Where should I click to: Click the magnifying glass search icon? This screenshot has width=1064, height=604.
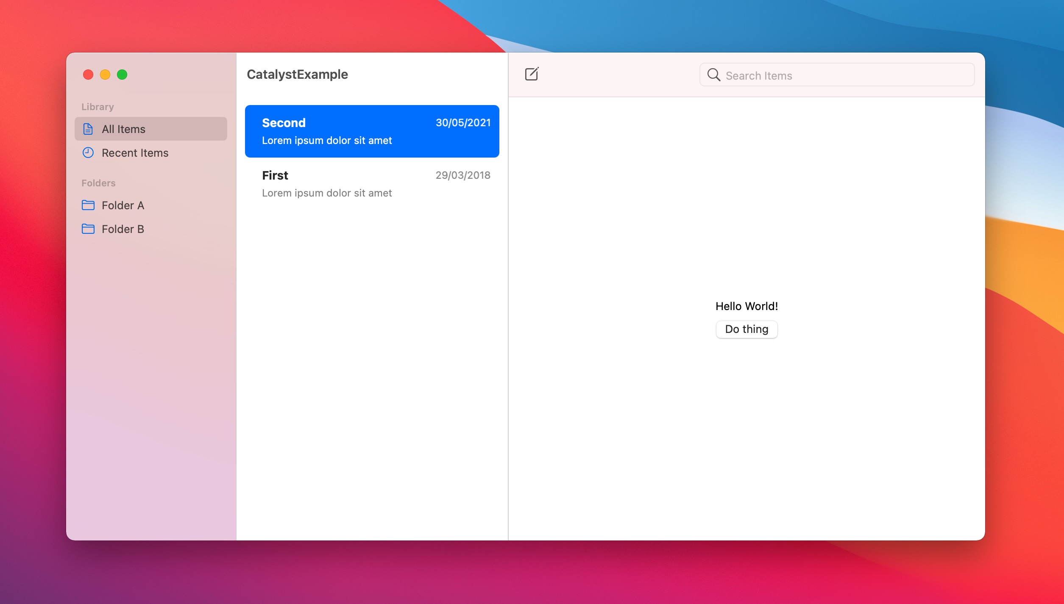click(713, 75)
